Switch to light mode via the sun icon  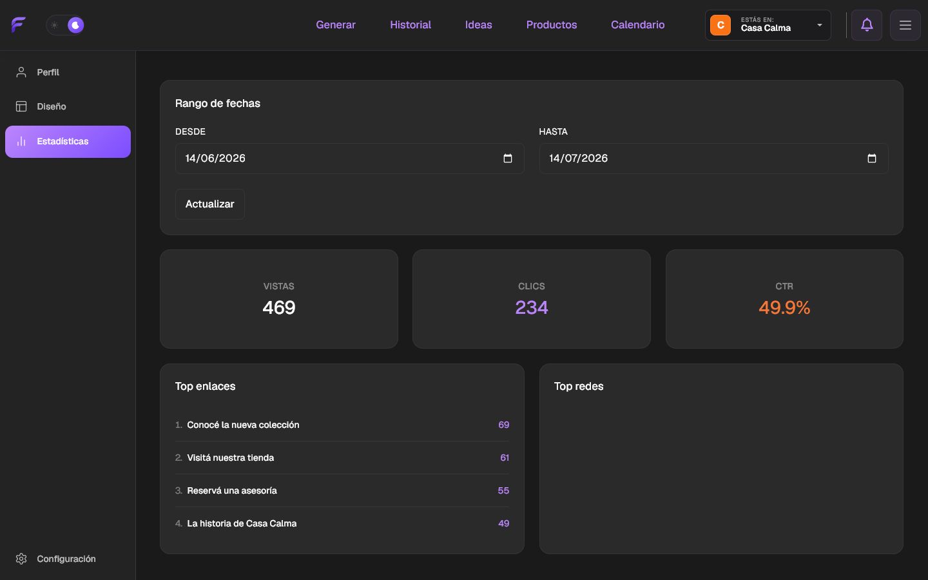(x=55, y=25)
